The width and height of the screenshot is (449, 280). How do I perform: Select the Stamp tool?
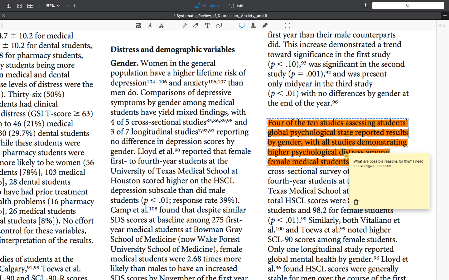(253, 26)
